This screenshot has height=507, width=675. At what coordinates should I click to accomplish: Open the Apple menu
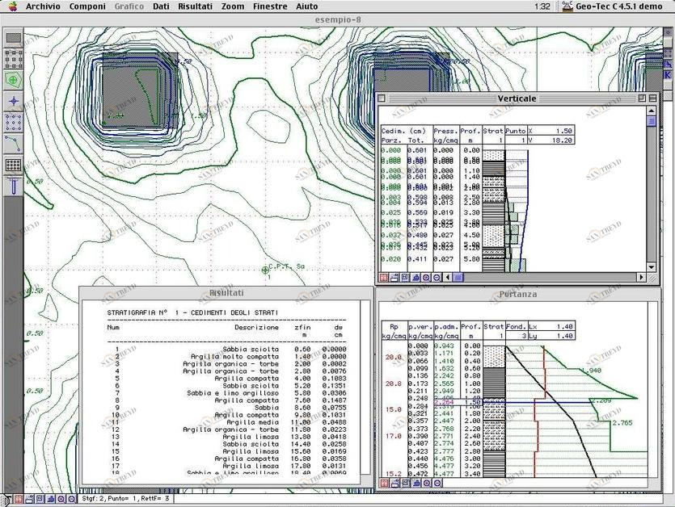[x=12, y=6]
